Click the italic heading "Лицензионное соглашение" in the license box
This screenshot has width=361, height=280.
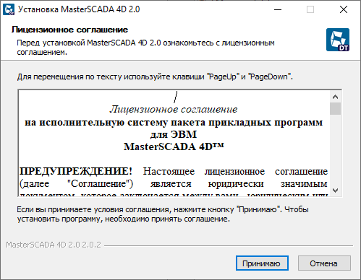(x=174, y=110)
